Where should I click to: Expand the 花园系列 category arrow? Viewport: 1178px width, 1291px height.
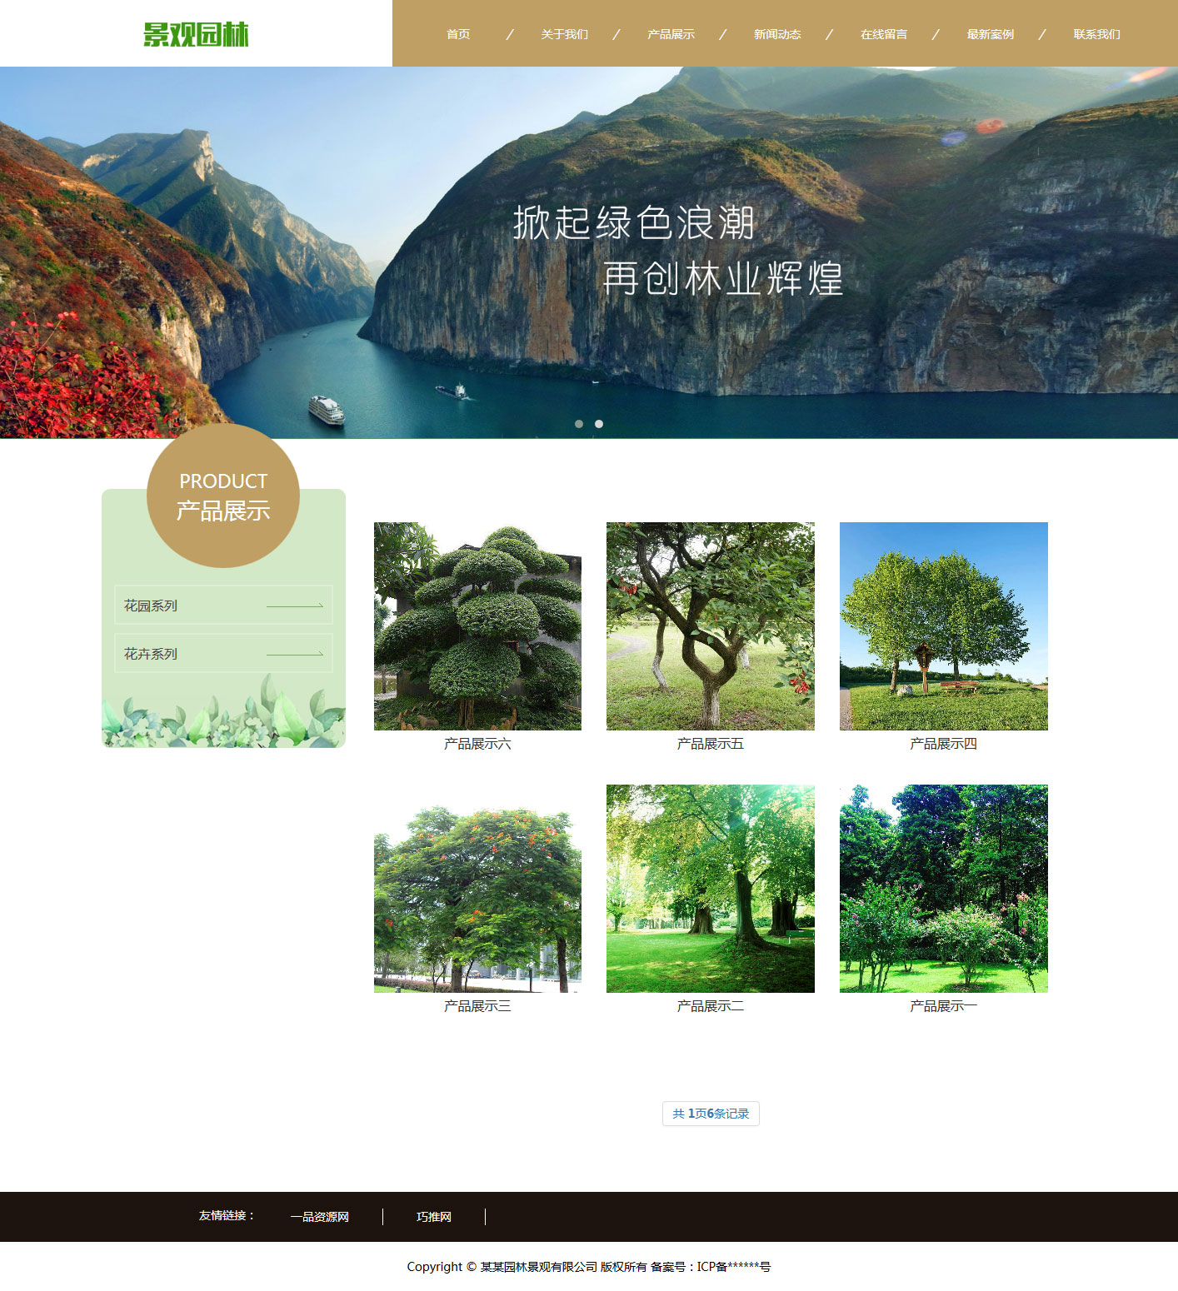coord(294,606)
